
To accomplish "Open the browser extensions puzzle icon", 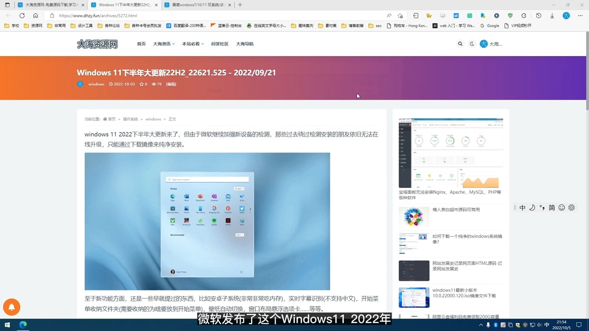I will click(x=524, y=16).
